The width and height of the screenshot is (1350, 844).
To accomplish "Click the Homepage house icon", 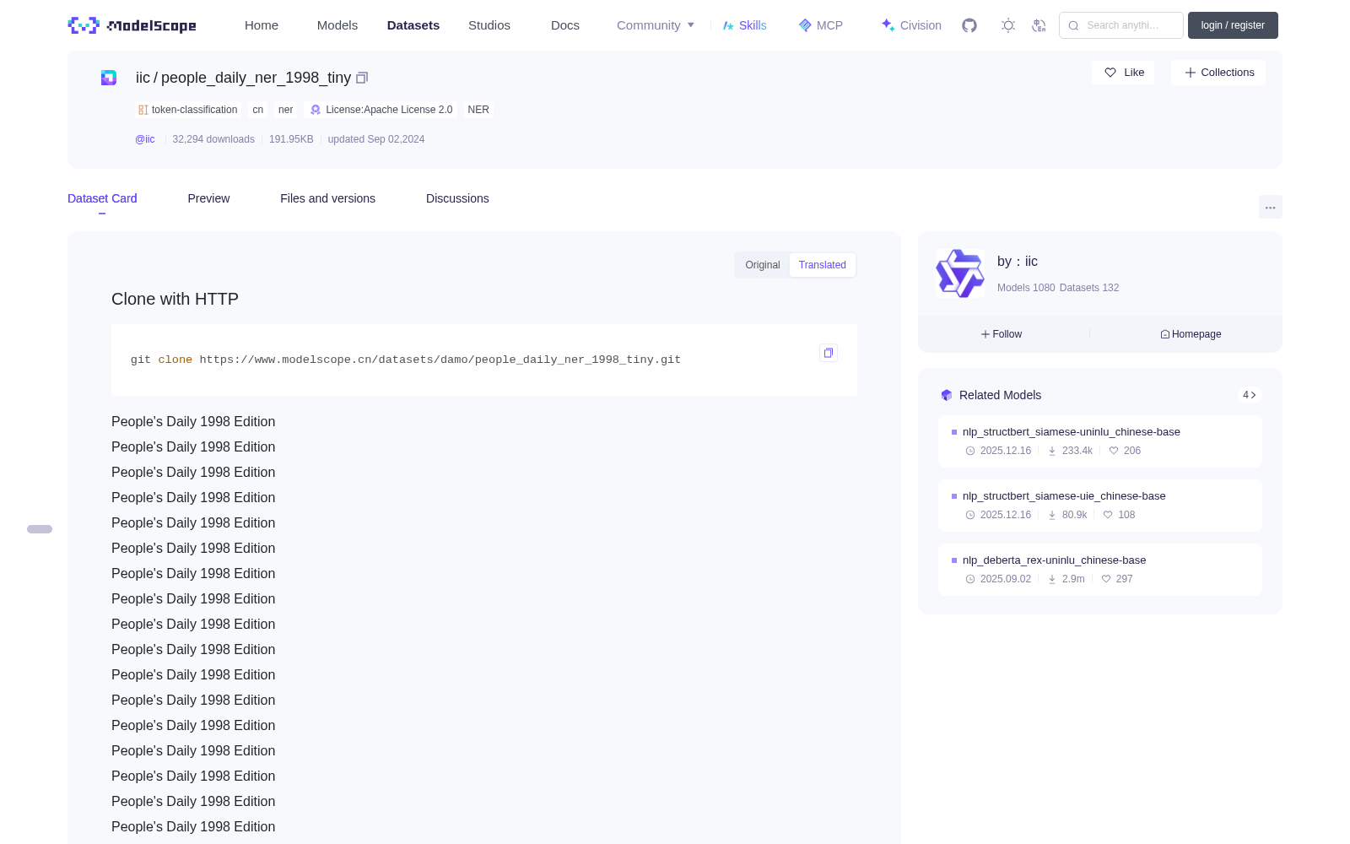I will point(1165,334).
